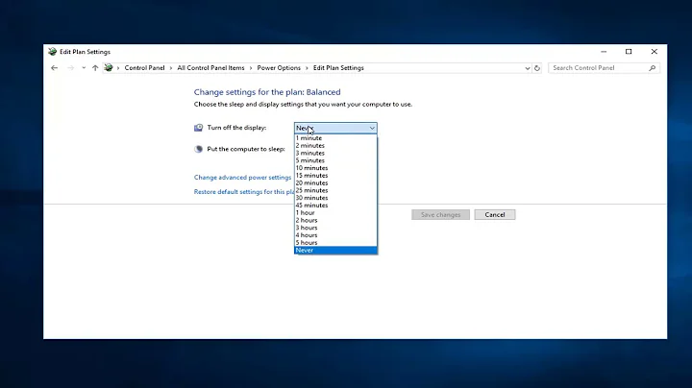Select 1 minute option

tap(335, 138)
